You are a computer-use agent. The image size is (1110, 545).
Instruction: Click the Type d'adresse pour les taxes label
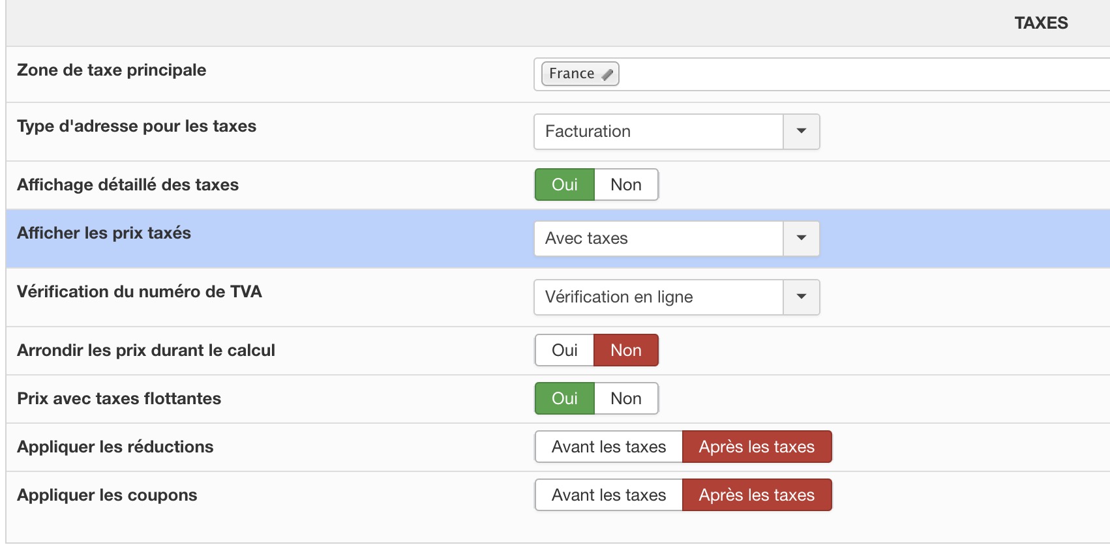click(x=137, y=126)
